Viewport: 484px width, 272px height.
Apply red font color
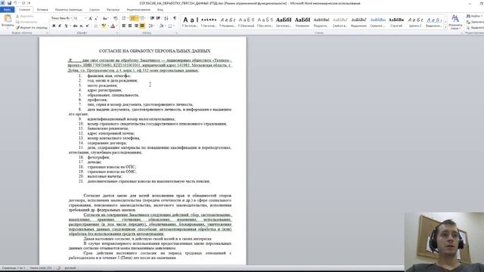(x=113, y=26)
